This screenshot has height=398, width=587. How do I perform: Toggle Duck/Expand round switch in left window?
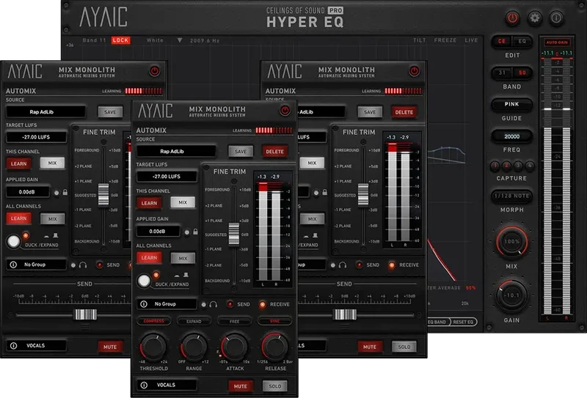(13, 241)
